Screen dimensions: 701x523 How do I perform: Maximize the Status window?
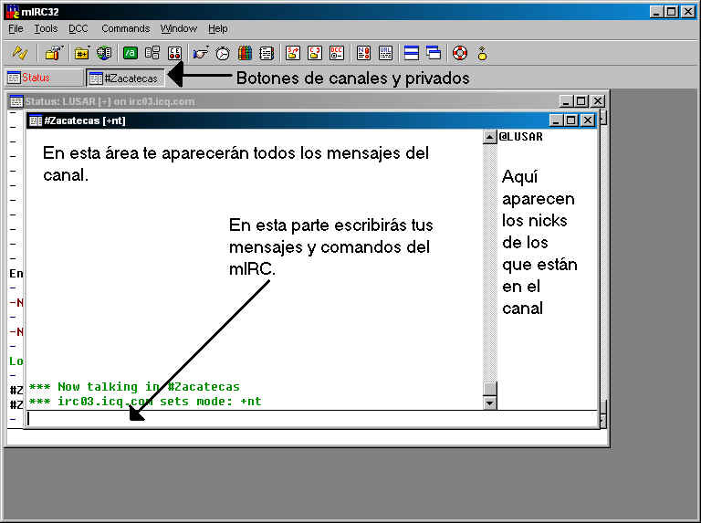coord(581,101)
